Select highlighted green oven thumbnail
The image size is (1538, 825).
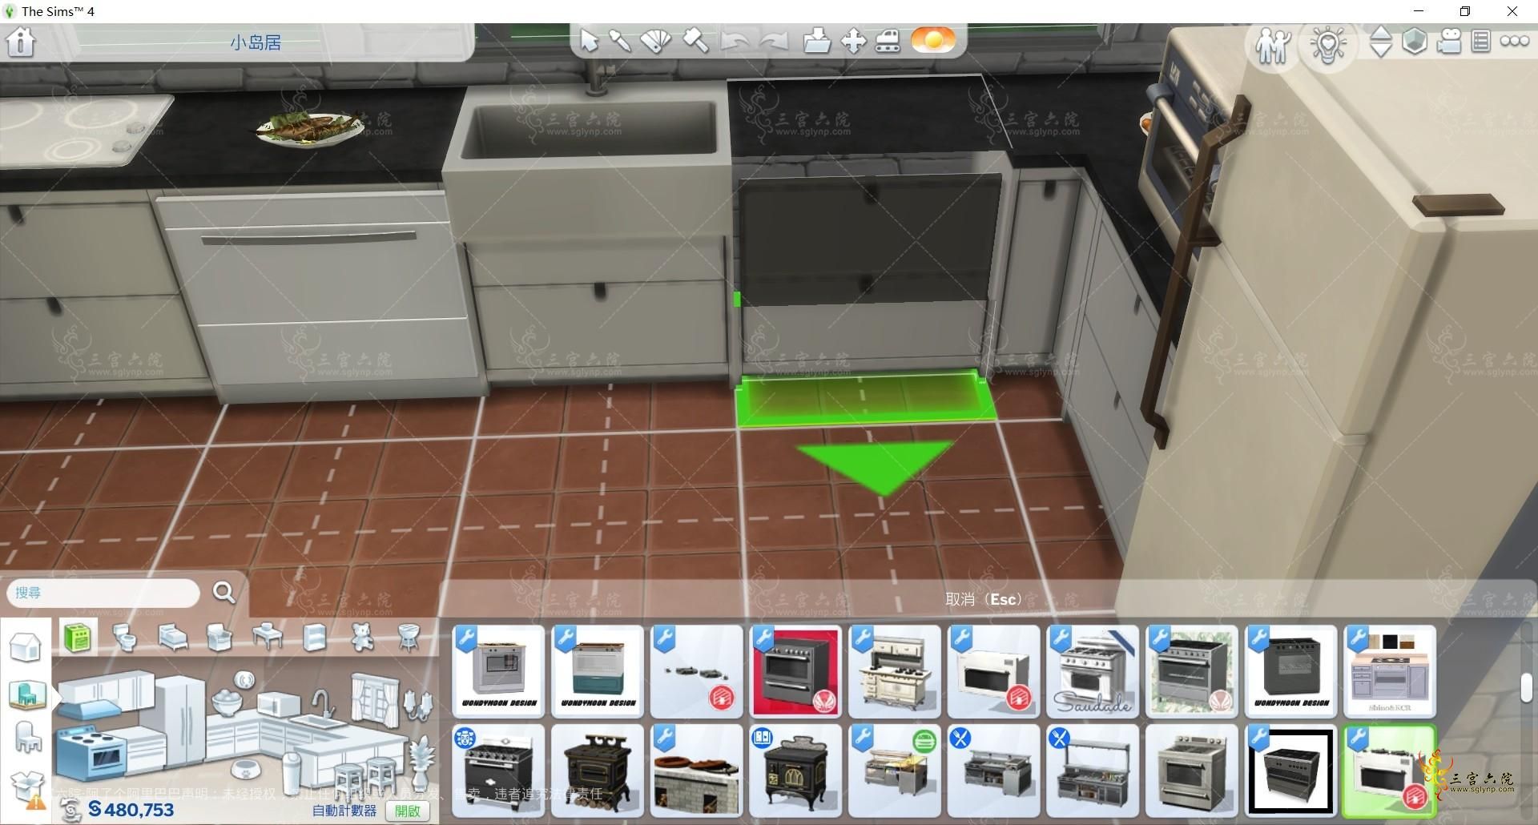[1389, 771]
